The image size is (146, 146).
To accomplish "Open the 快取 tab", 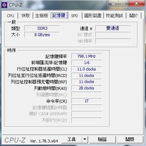I will pos(25,16).
